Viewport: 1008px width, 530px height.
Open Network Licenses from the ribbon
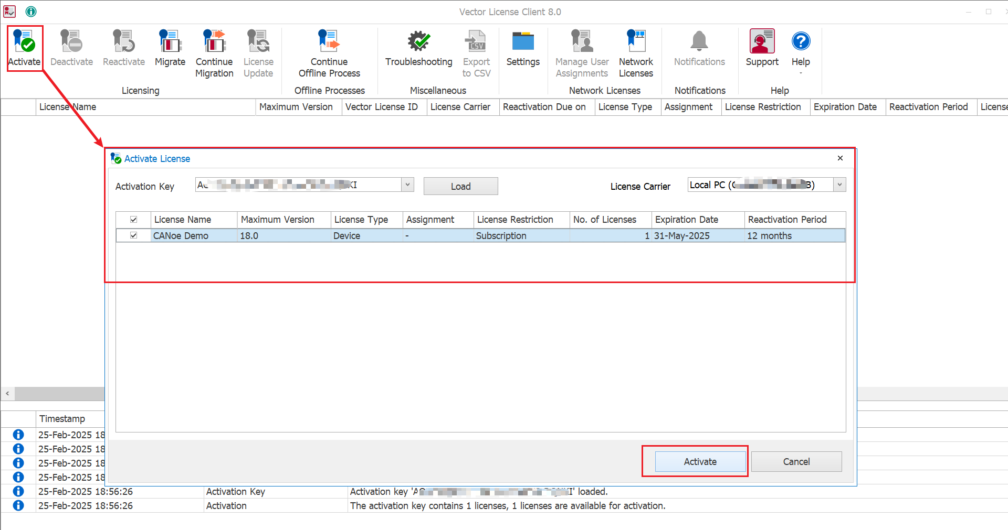[x=636, y=41]
